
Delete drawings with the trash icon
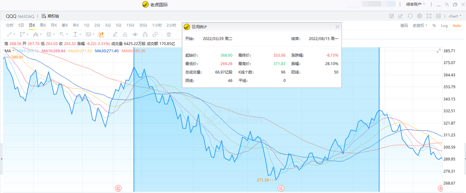169,35
